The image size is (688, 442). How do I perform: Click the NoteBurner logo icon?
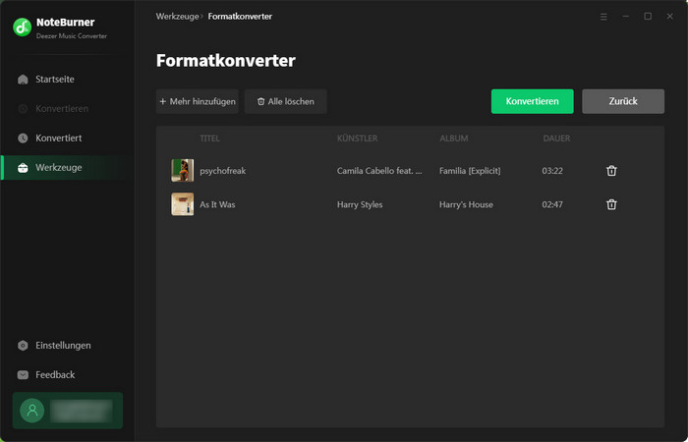pyautogui.click(x=22, y=28)
